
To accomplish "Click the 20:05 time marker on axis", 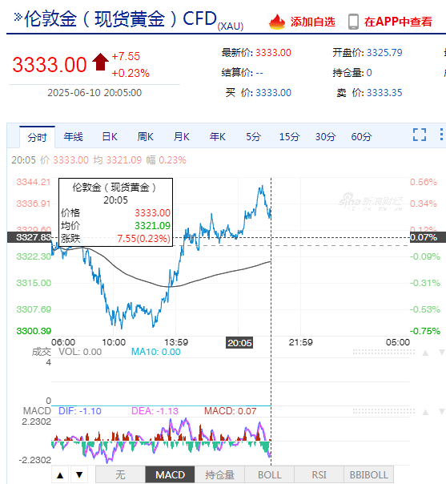I will tap(239, 343).
